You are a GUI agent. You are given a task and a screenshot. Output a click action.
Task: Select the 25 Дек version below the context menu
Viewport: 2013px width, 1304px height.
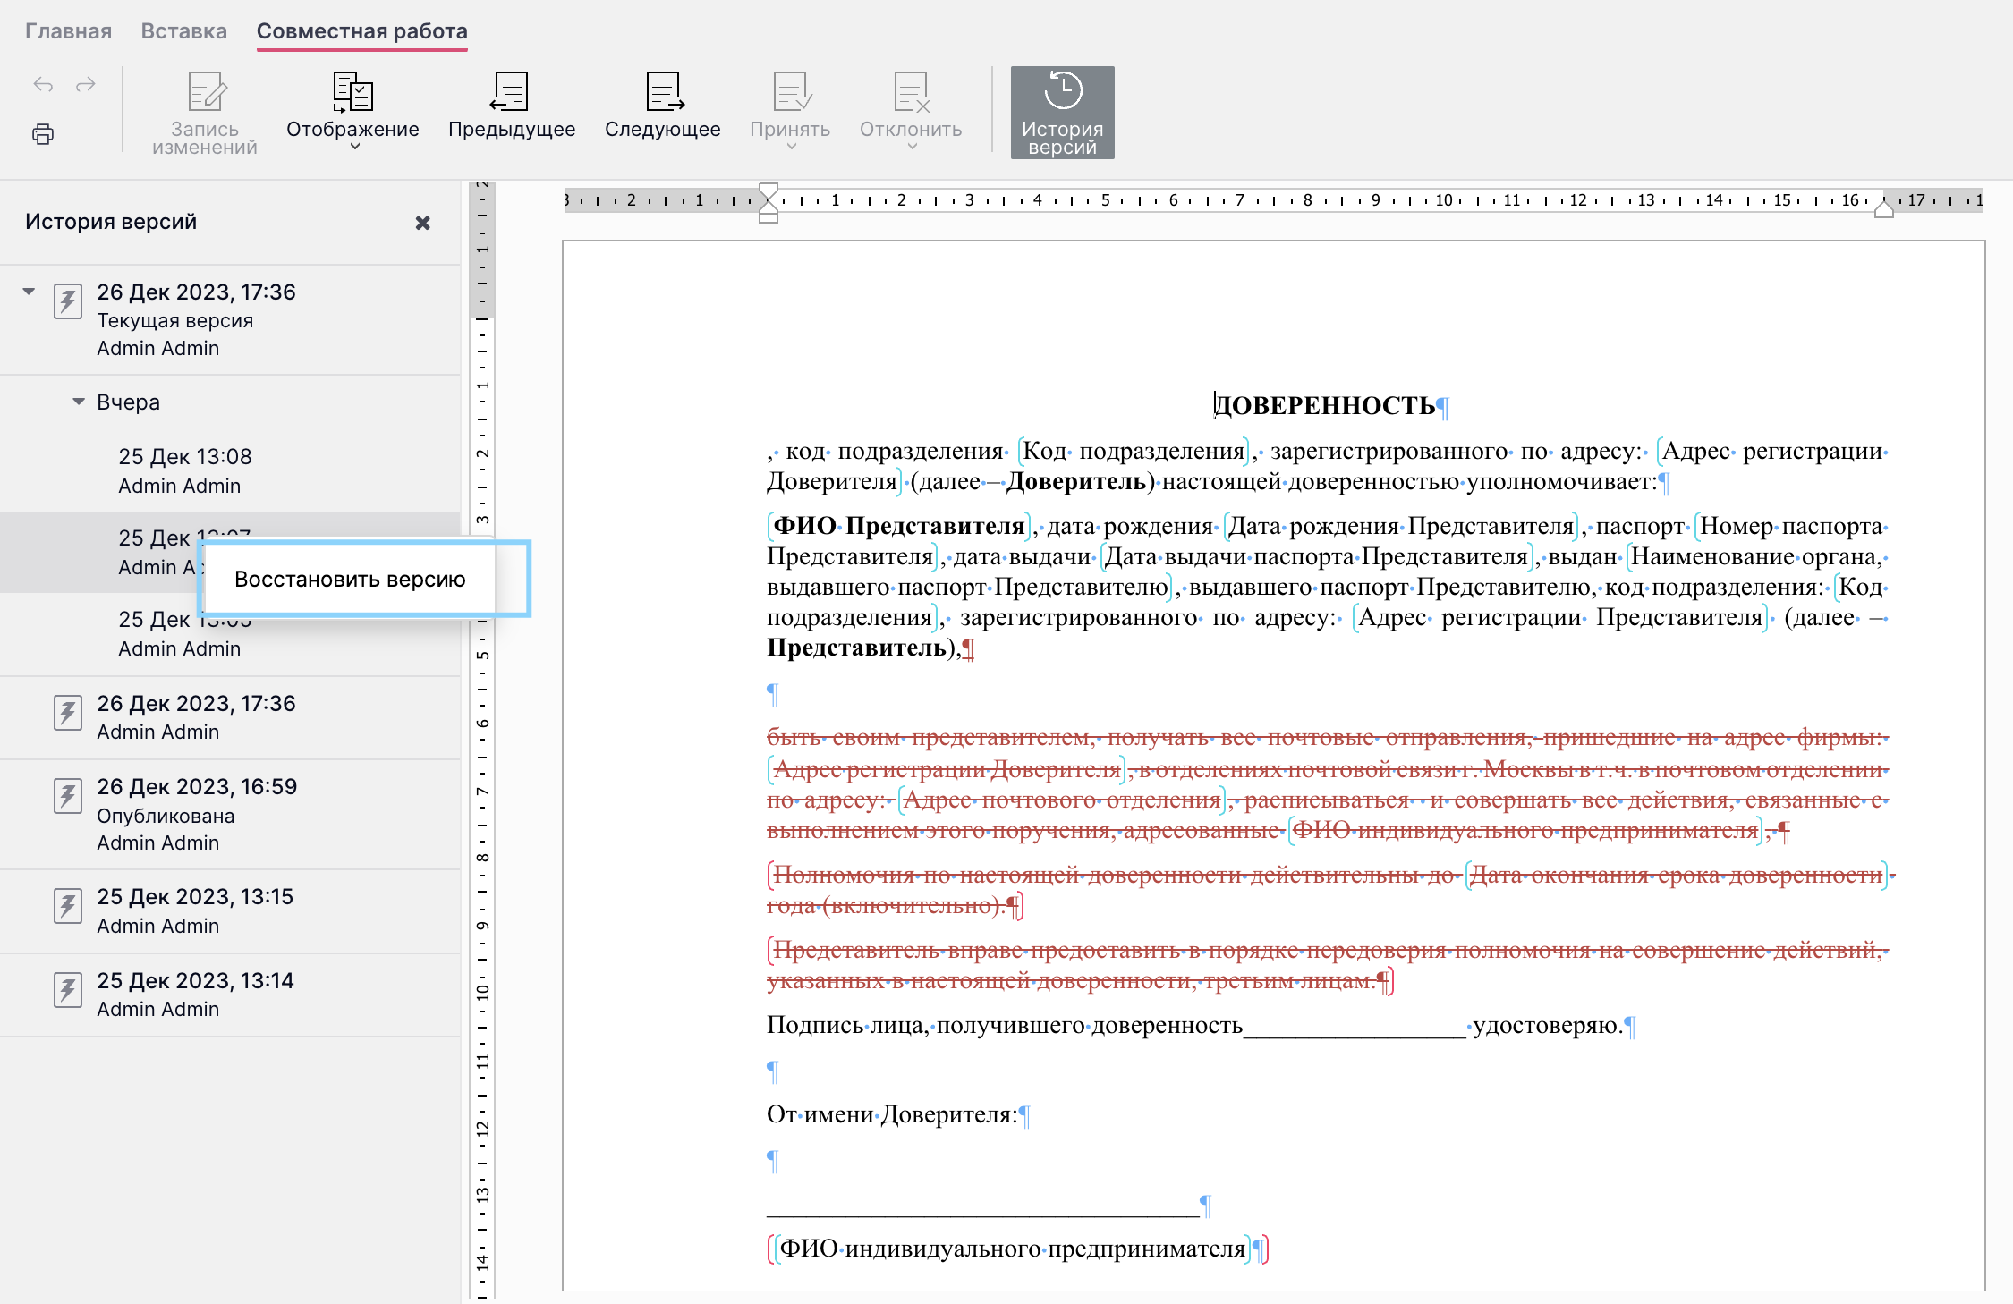tap(231, 637)
